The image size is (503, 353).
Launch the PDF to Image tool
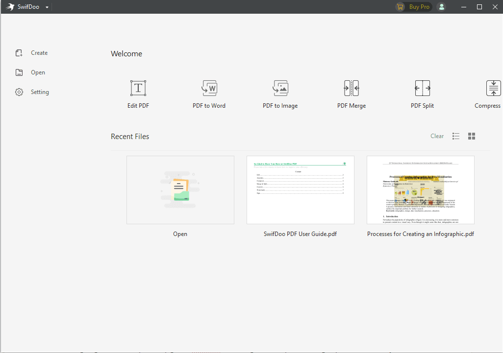280,93
